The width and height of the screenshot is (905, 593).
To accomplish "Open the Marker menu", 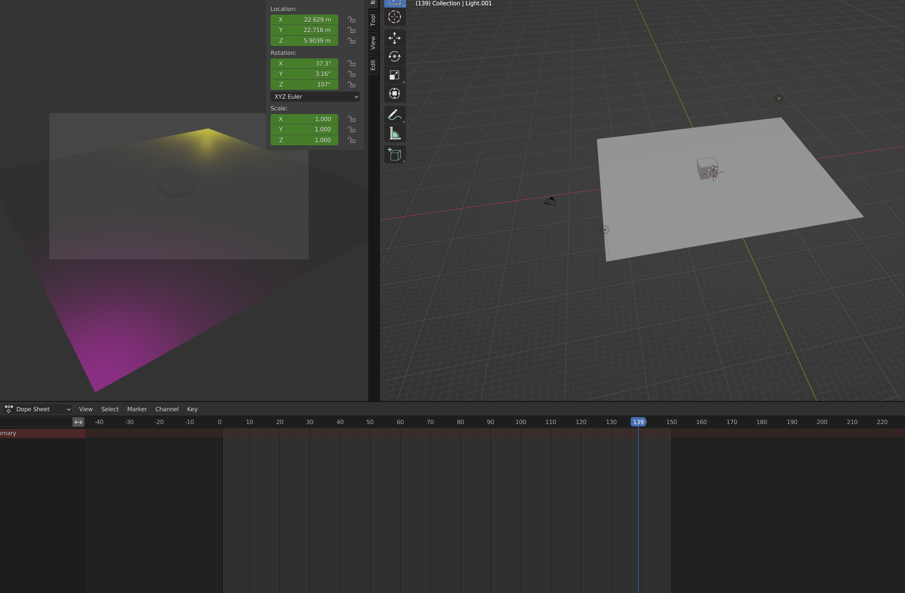I will pos(137,409).
